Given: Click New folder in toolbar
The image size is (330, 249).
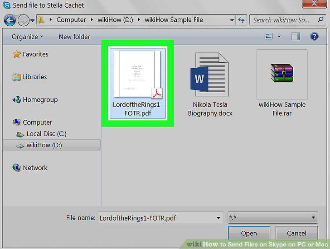Looking at the screenshot, I should point(74,37).
